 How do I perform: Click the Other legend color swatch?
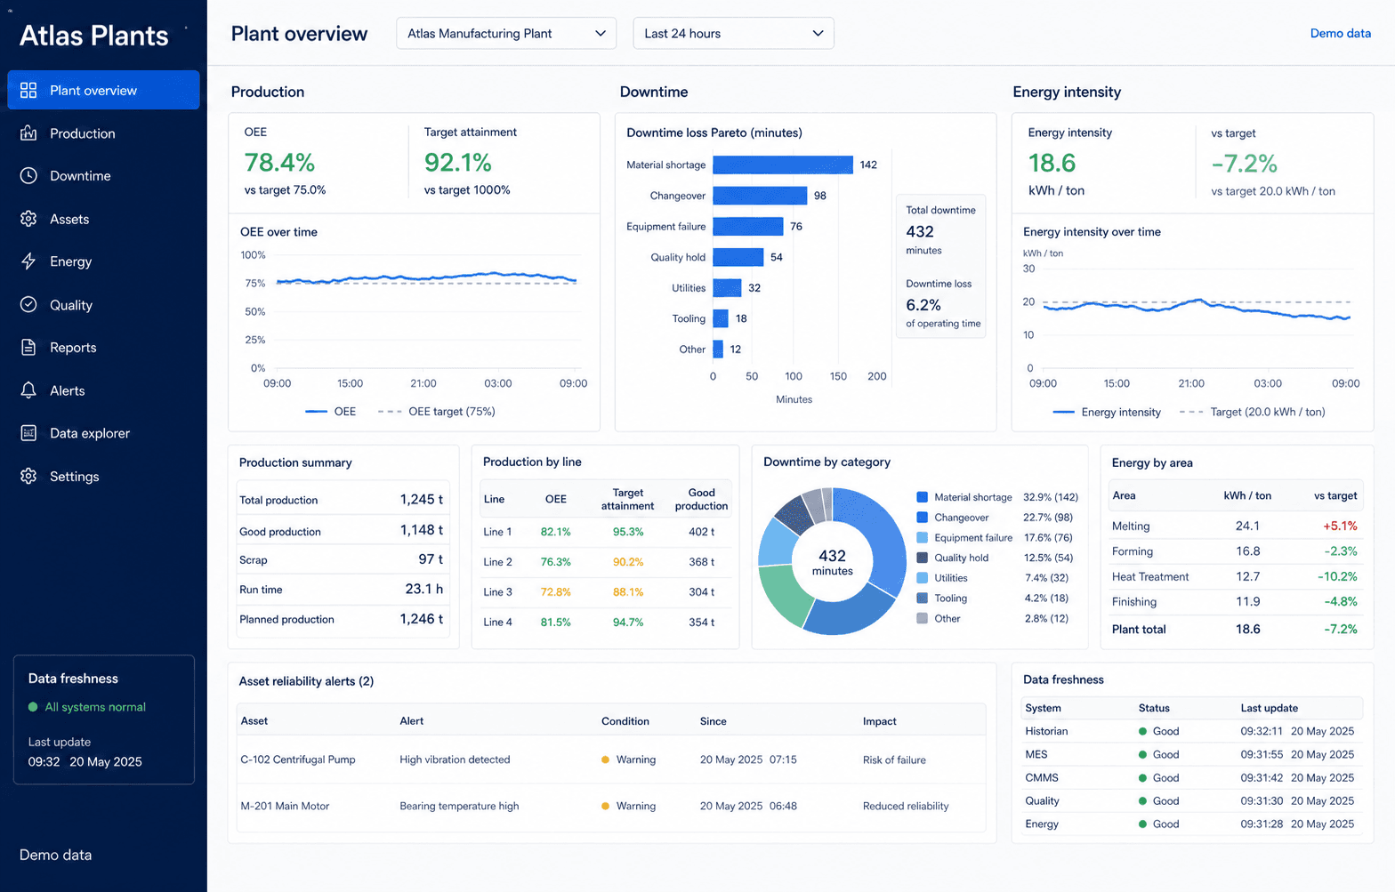(923, 618)
